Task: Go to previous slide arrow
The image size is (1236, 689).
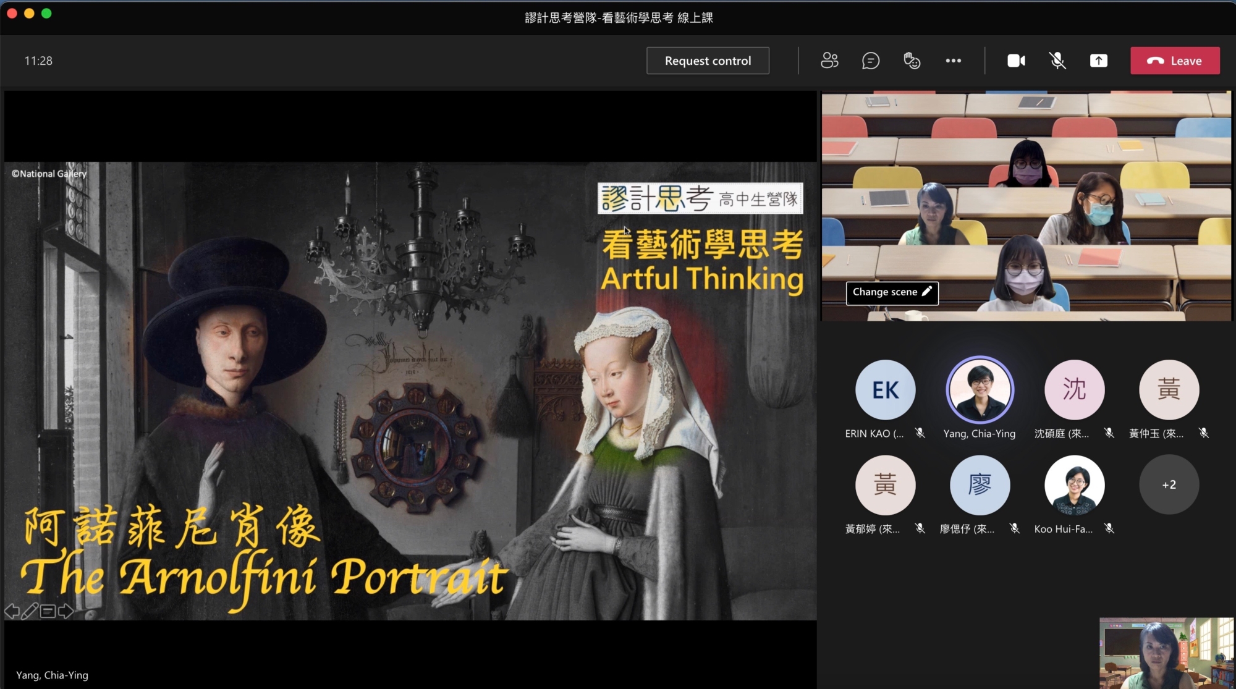Action: pos(12,612)
